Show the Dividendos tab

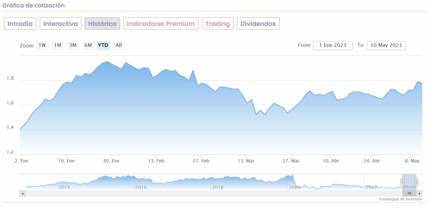coord(258,24)
